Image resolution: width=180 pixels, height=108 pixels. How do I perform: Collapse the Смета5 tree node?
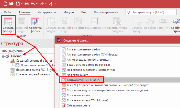tap(3, 56)
